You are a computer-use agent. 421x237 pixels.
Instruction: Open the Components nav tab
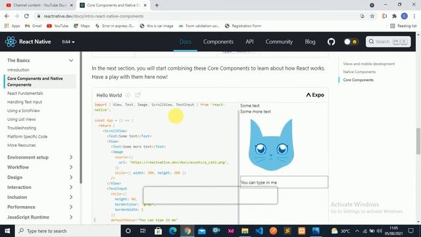pos(218,41)
